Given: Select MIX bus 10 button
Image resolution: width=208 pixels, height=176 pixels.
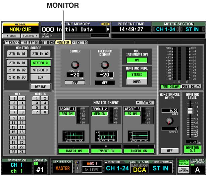Looking at the screenshot, I should click(x=22, y=118).
